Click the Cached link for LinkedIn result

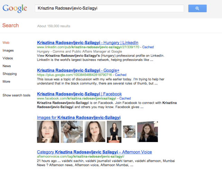pyautogui.click(x=148, y=47)
